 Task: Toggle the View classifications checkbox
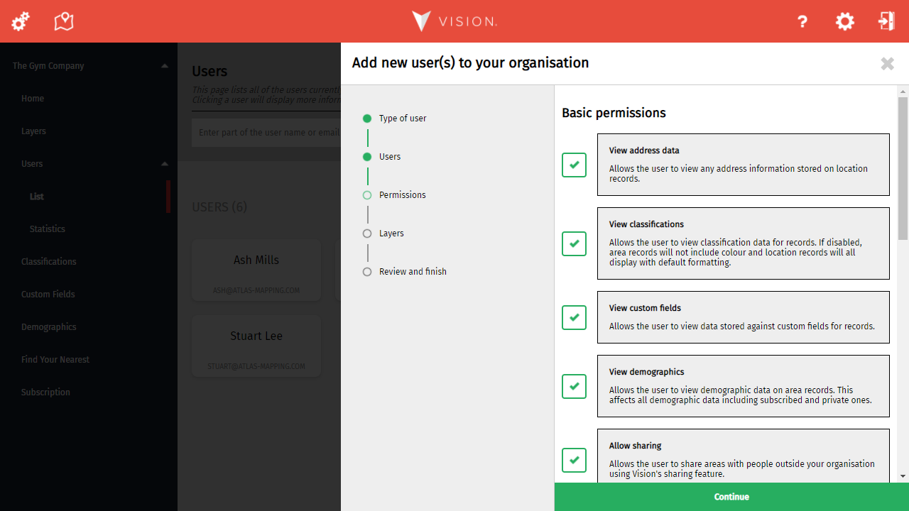click(x=574, y=243)
